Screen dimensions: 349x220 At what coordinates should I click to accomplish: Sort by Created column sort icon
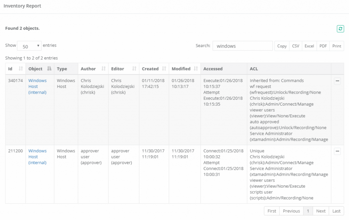(x=164, y=69)
